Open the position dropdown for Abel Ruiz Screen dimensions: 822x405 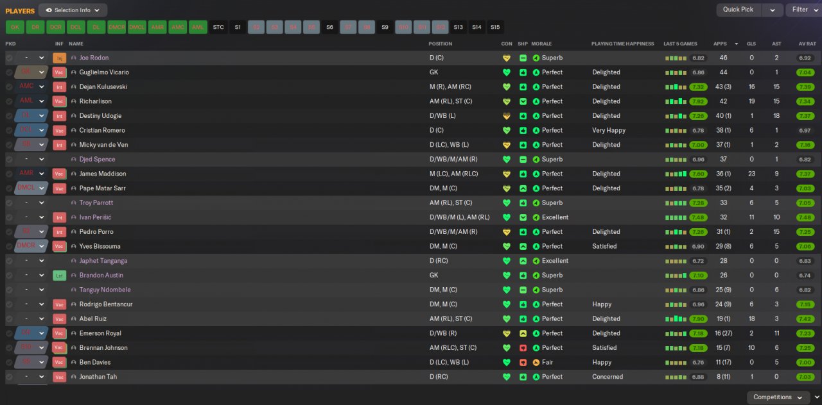click(32, 318)
